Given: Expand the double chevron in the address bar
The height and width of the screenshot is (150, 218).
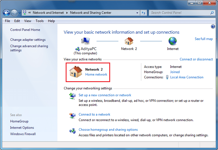Looking at the screenshot, I should click(x=29, y=13).
